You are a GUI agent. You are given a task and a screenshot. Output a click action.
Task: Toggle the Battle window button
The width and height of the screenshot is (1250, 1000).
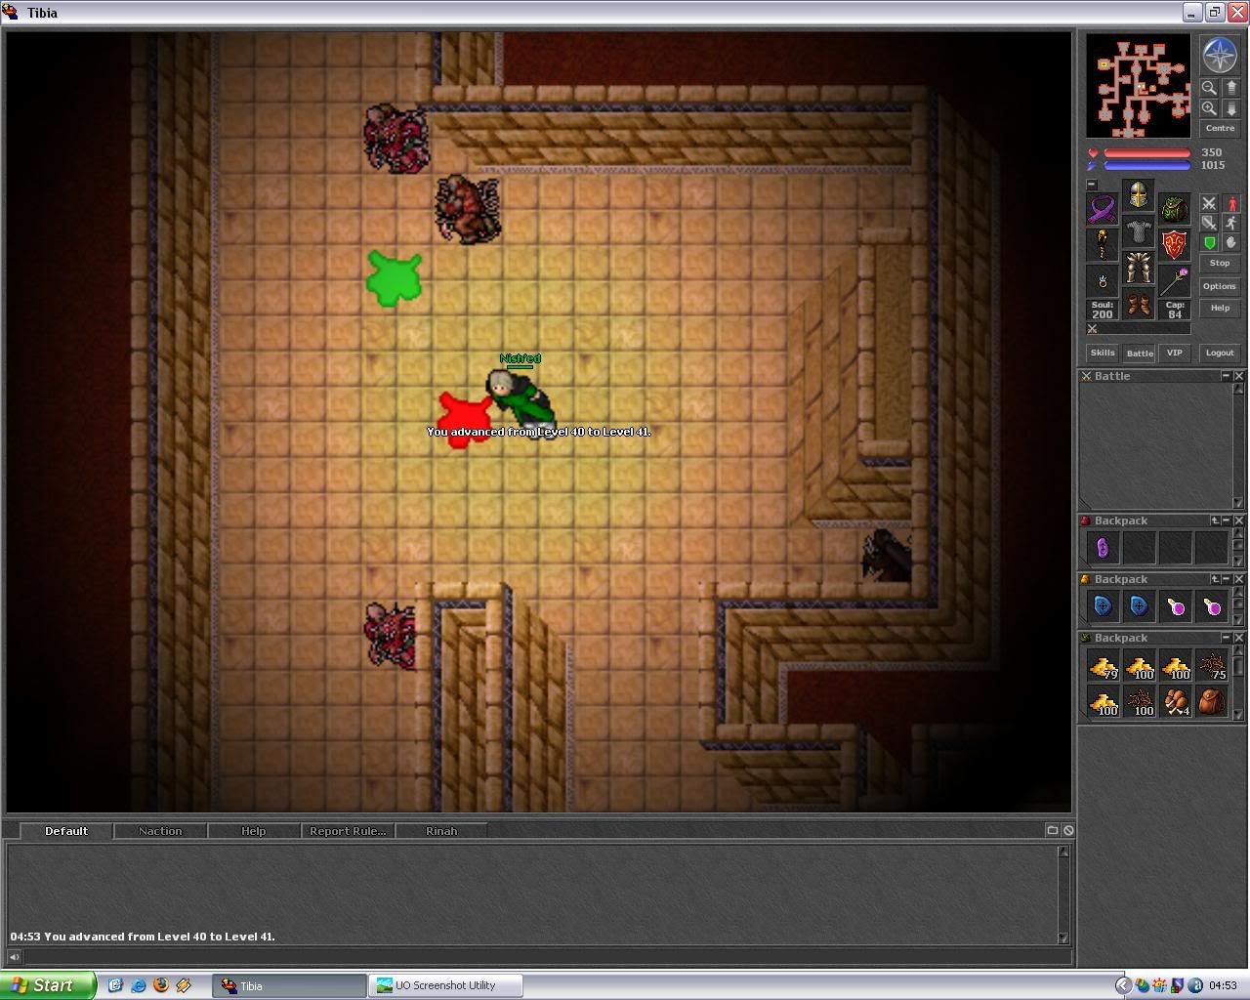tap(1140, 354)
